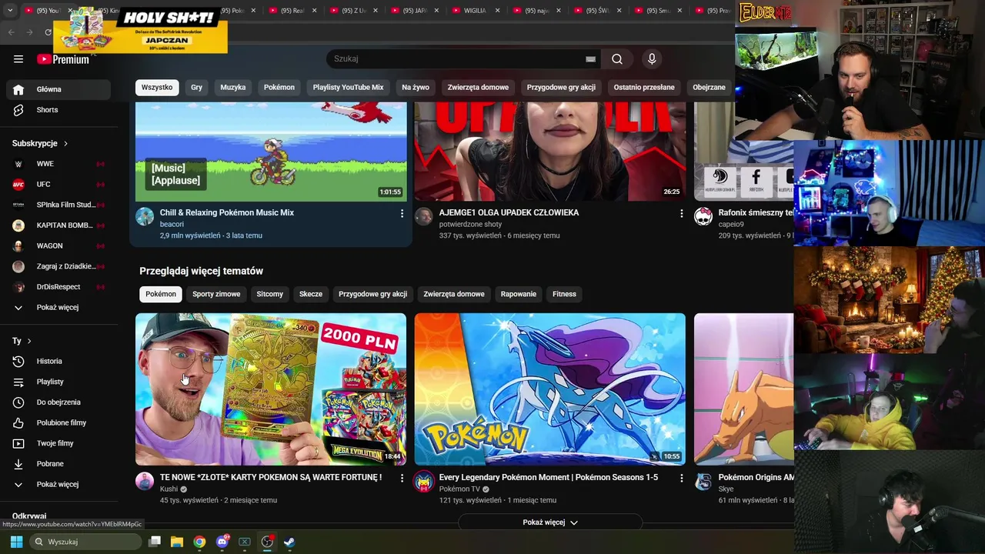
Task: Open SPInka Film Studio subscription
Action: [x=58, y=205]
